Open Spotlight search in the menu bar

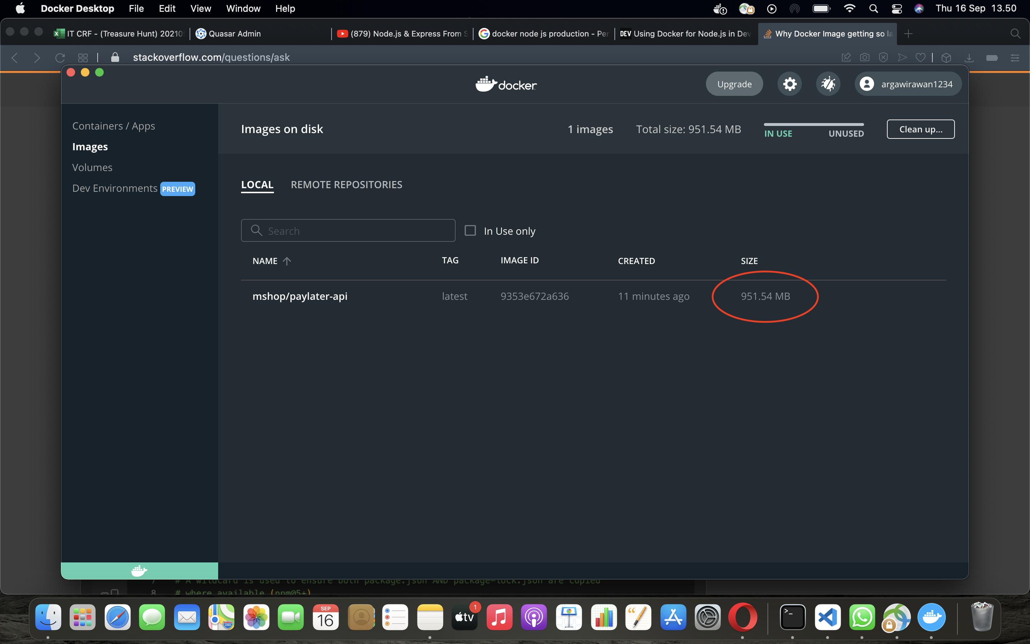873,9
